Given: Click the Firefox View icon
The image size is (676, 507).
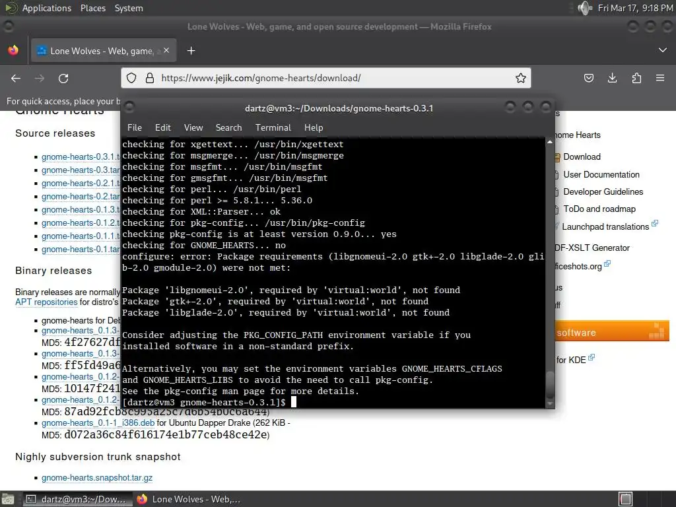Looking at the screenshot, I should [x=13, y=50].
